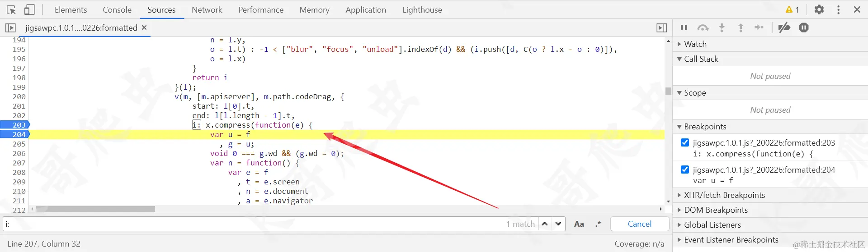Open the Lighthouse tab
868x252 pixels.
(x=422, y=9)
